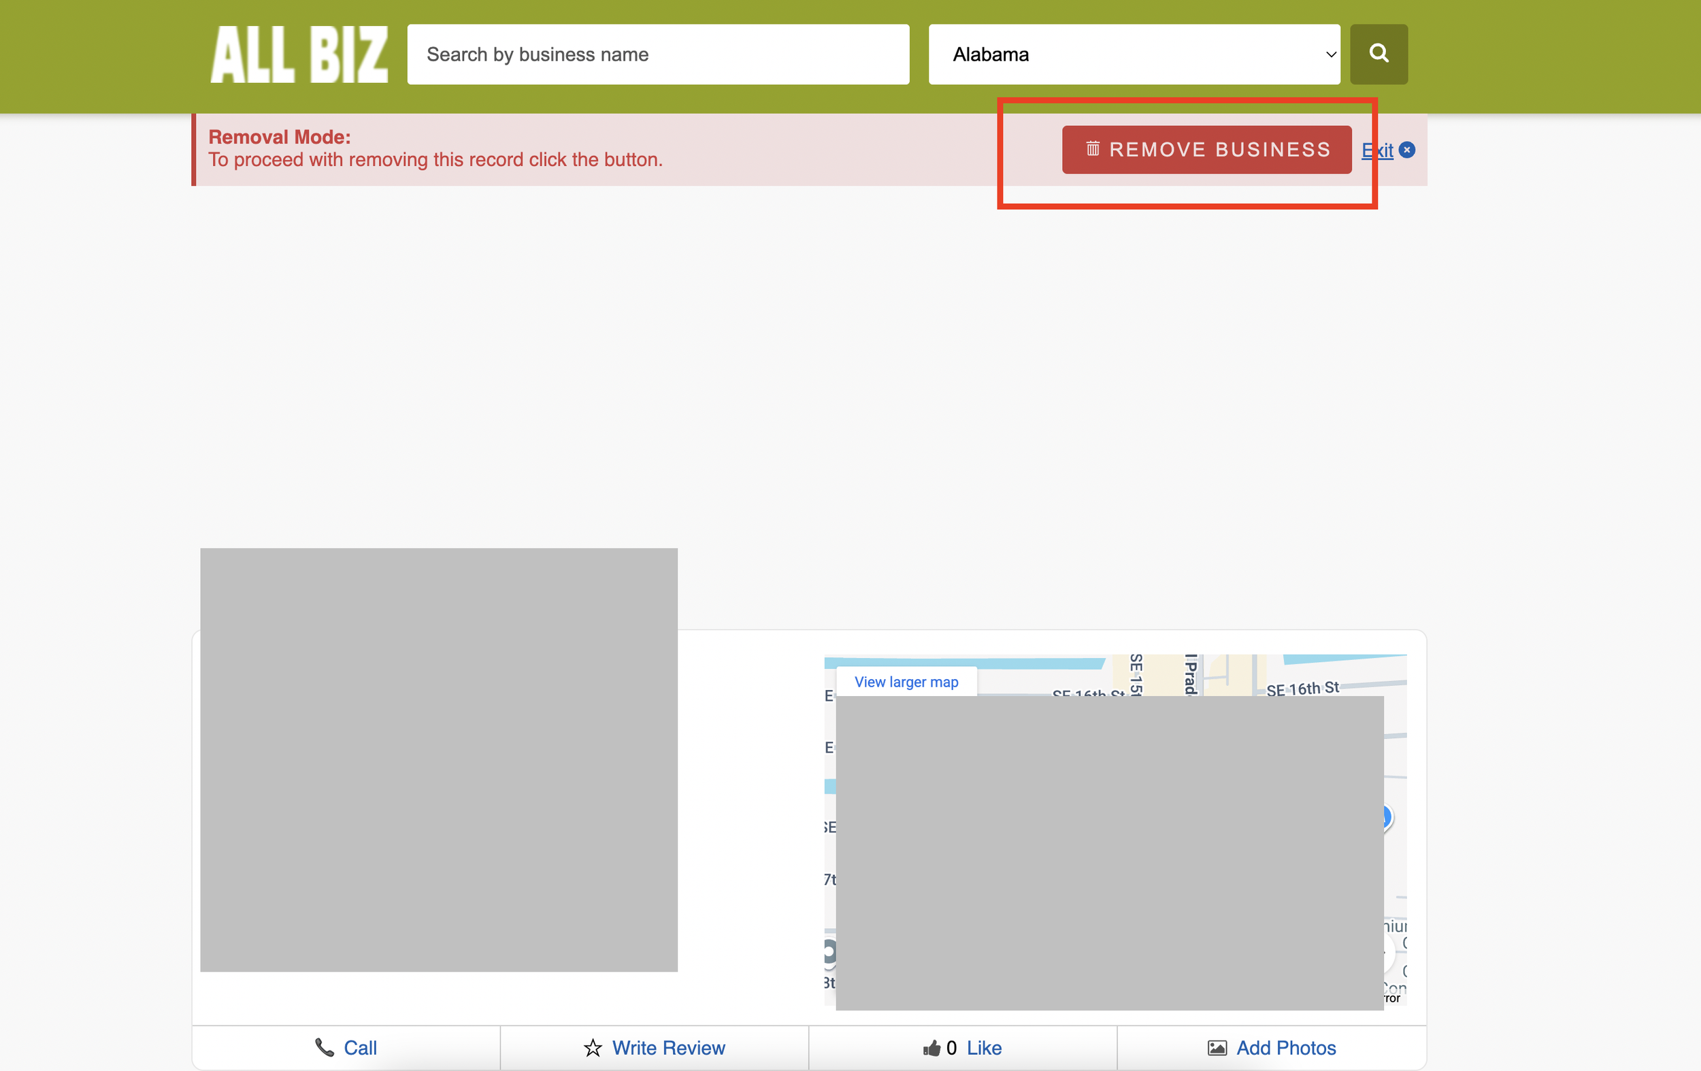The width and height of the screenshot is (1701, 1071).
Task: Click the picture icon beside Add Photos
Action: point(1217,1048)
